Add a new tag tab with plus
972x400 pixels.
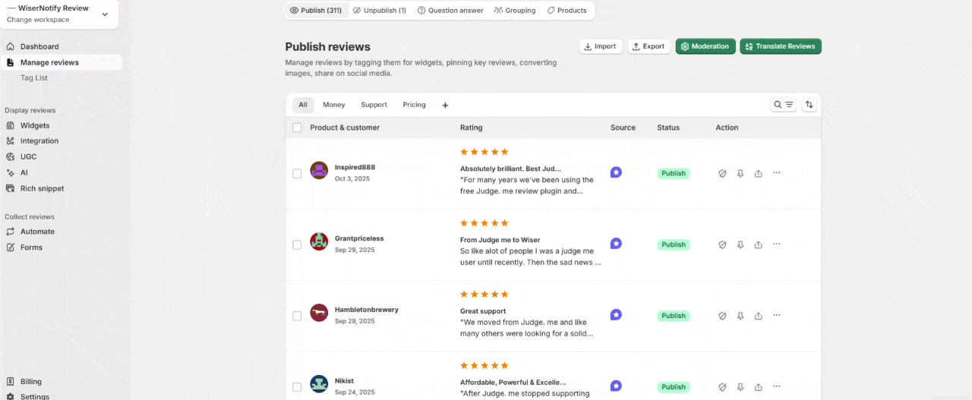(445, 106)
